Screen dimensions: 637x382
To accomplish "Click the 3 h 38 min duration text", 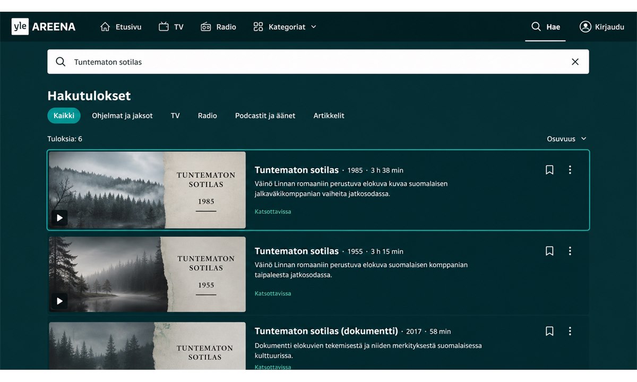I will point(387,170).
